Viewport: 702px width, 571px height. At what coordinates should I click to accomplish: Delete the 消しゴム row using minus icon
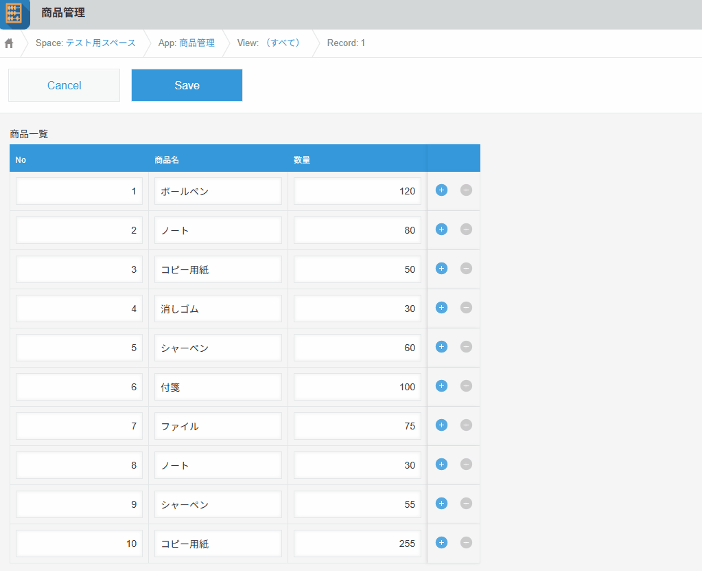point(466,308)
